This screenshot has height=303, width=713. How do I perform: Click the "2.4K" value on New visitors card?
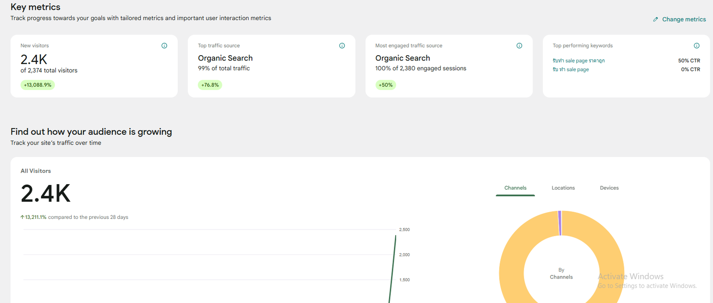click(34, 59)
